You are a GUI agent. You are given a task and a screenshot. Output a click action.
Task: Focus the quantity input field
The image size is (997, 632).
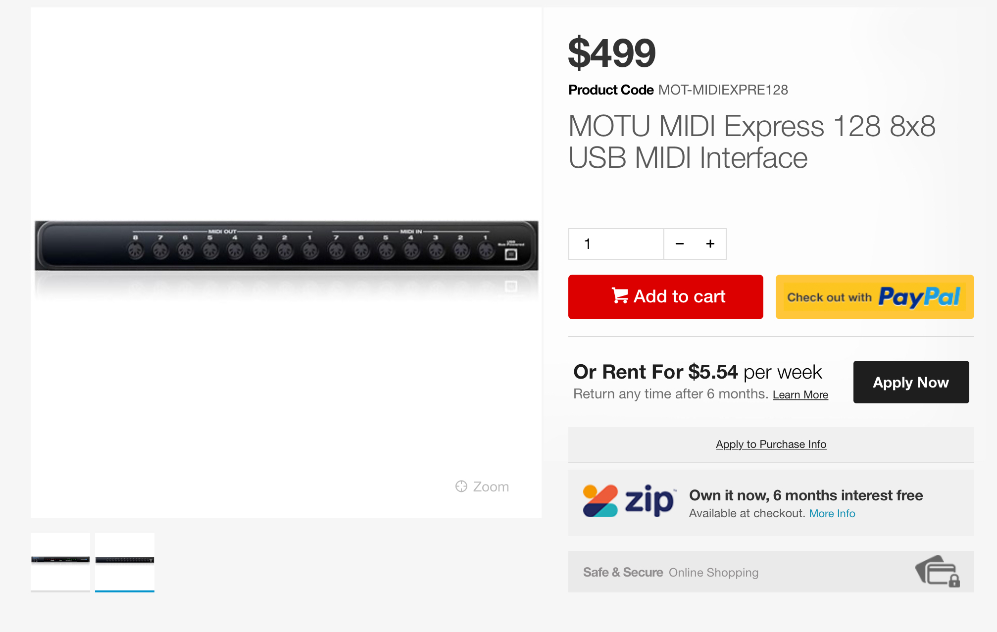coord(616,243)
